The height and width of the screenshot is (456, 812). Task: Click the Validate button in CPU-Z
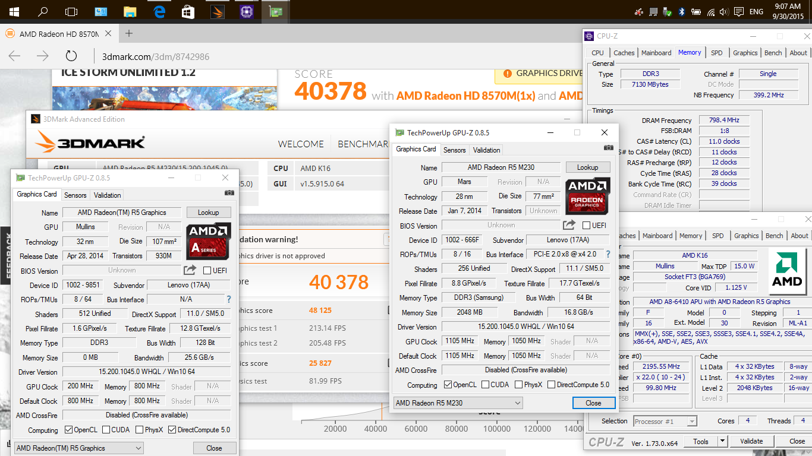click(x=751, y=441)
